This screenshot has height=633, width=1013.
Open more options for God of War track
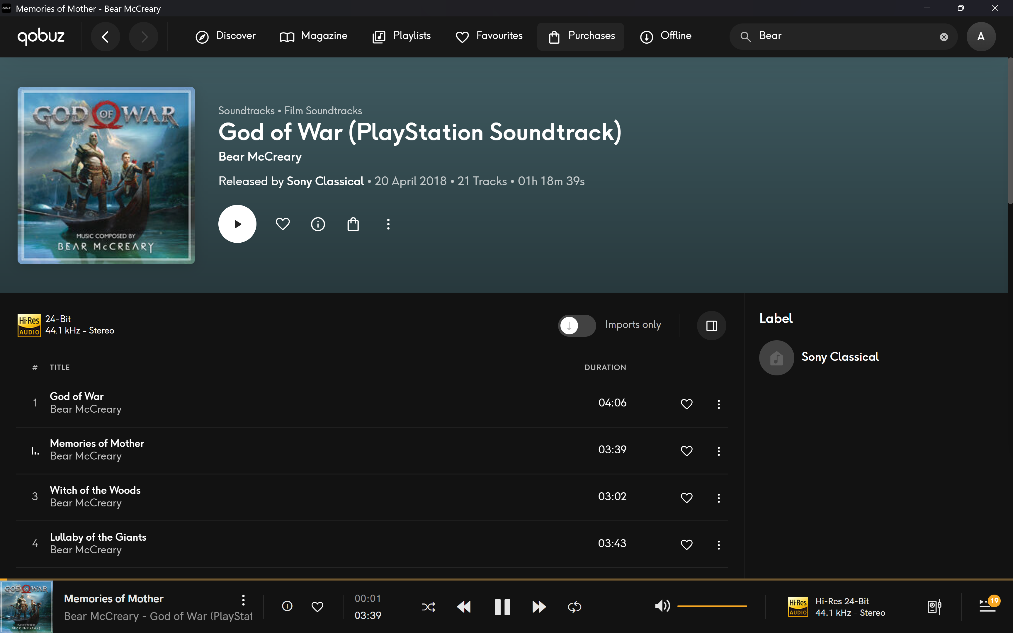(719, 404)
